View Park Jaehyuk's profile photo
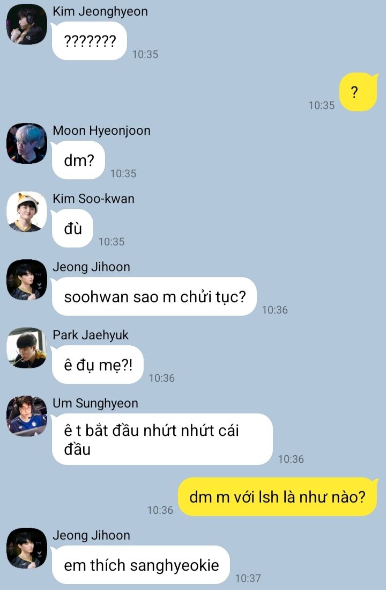The height and width of the screenshot is (590, 386). click(27, 348)
